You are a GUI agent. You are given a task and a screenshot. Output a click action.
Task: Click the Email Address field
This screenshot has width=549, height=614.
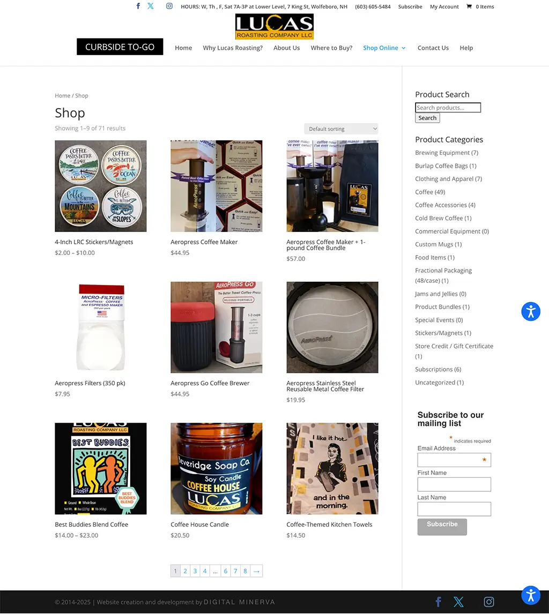(454, 460)
